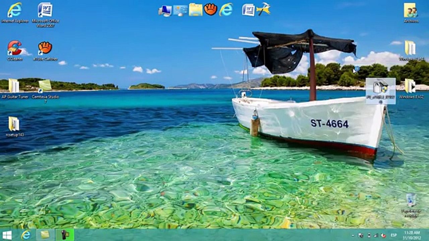Open the Internet Explorer desktop shortcut
This screenshot has height=241, width=429.
coord(15,13)
